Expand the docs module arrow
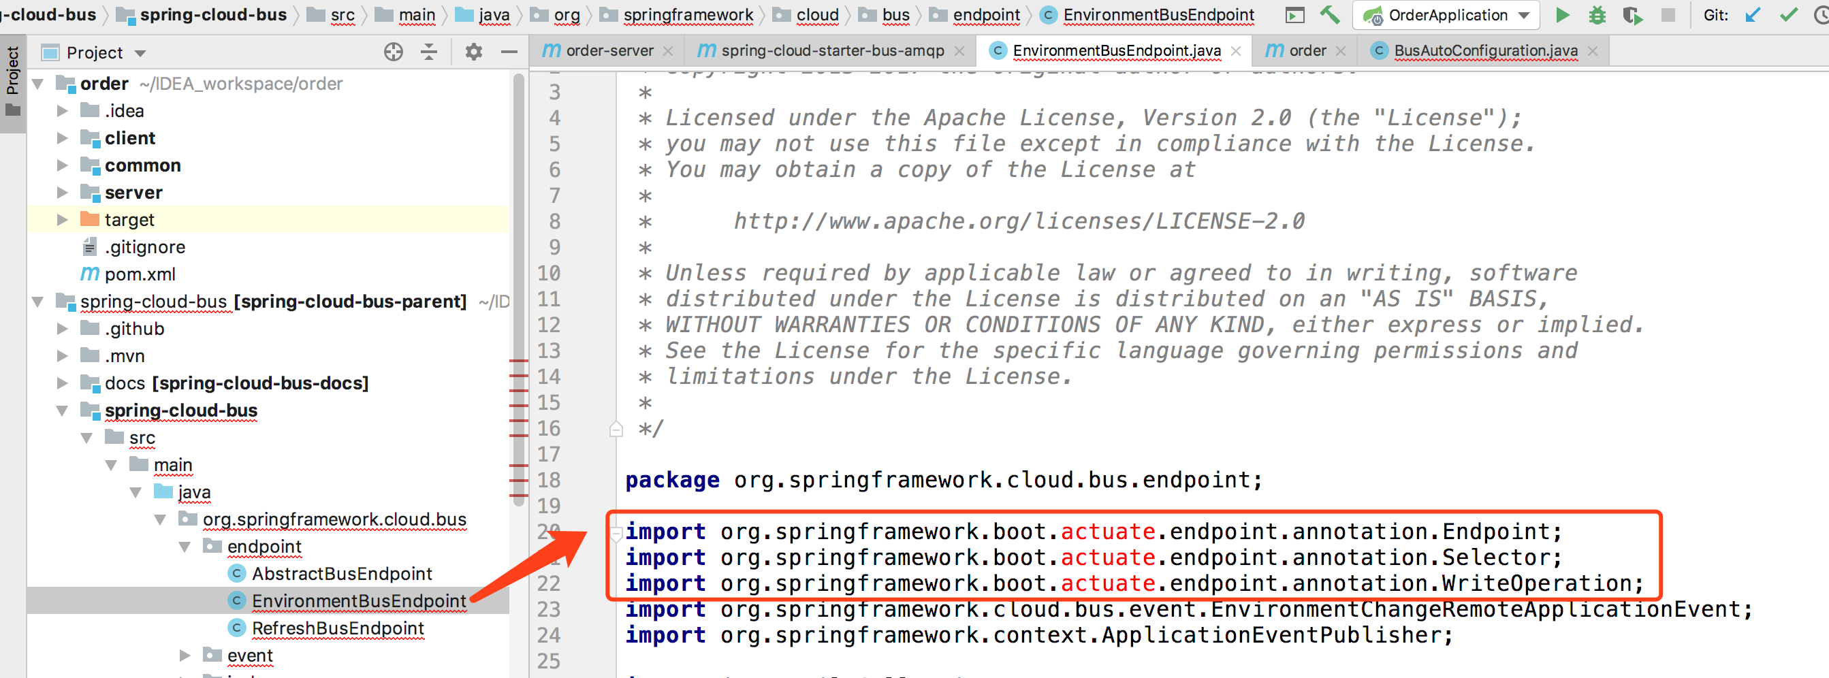 (x=63, y=383)
